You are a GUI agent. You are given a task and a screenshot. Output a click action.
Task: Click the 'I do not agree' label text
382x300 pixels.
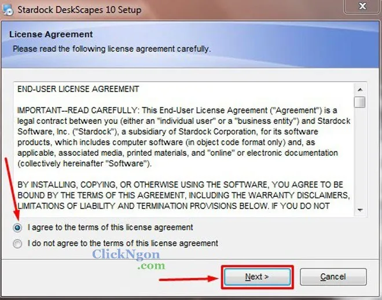123,243
